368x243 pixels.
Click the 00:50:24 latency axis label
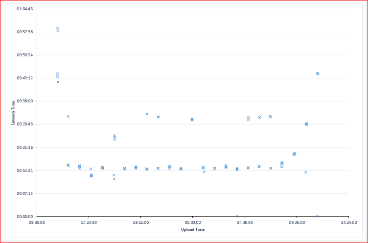point(24,55)
